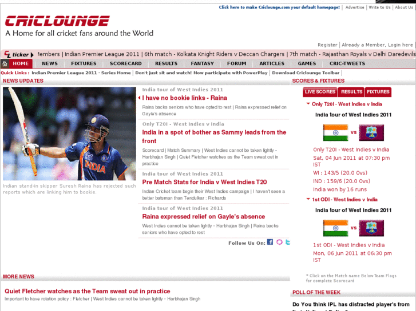This screenshot has height=311, width=416.
Task: Open 'India in a spot of bother' article
Action: [214, 136]
